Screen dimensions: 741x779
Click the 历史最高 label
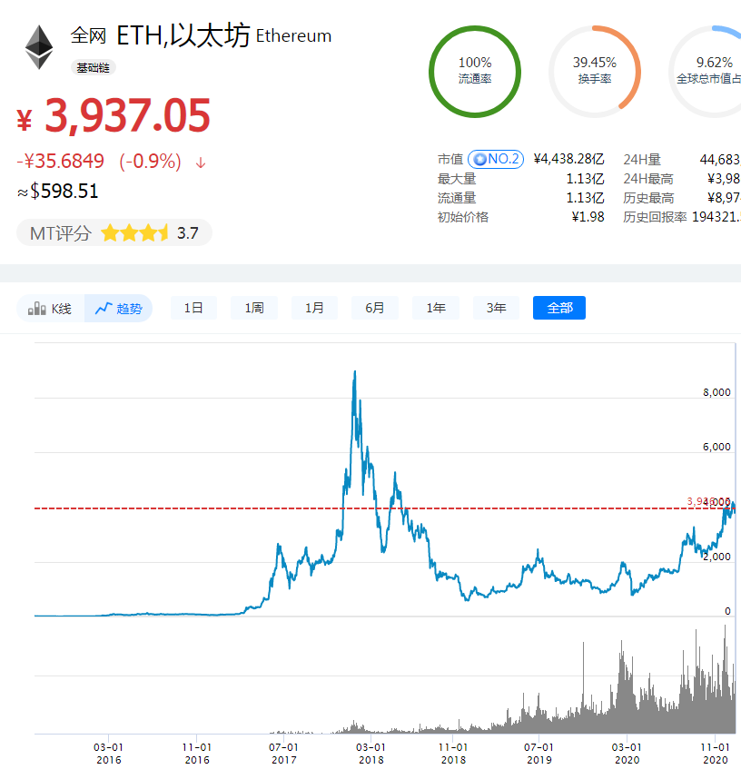(648, 198)
